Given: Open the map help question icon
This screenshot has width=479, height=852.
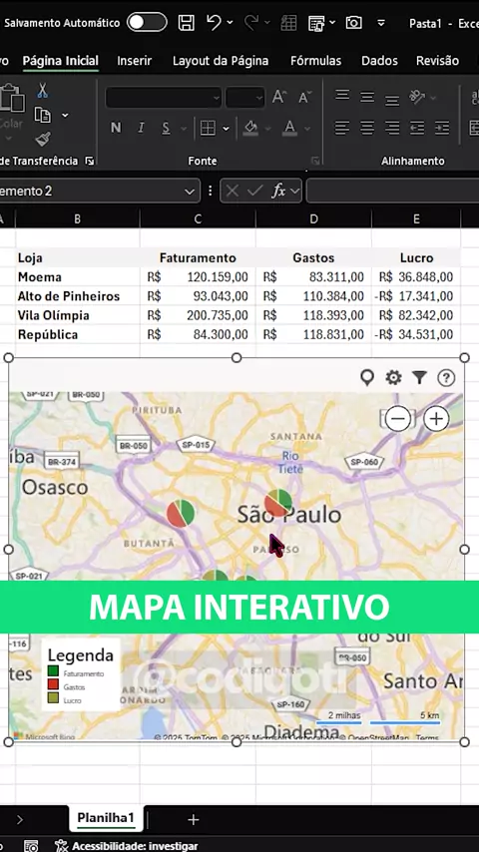Looking at the screenshot, I should (446, 377).
